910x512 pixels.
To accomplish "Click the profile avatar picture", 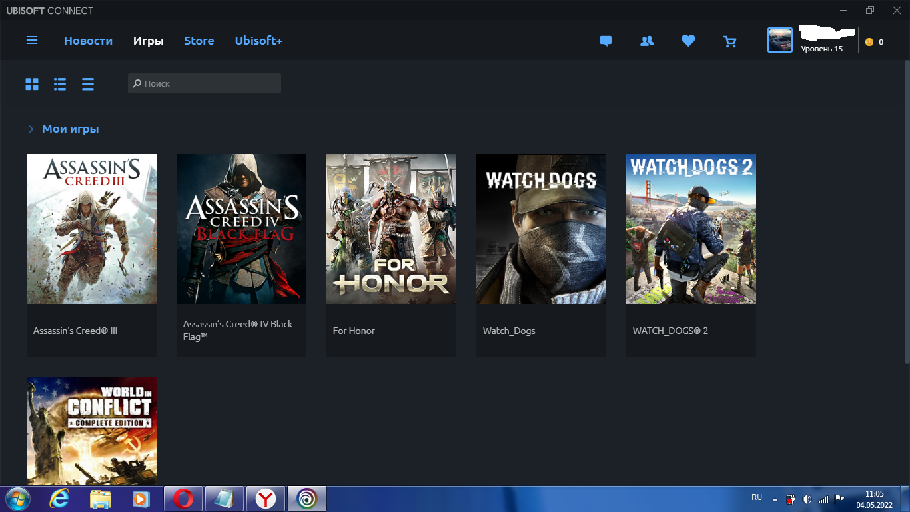I will (x=780, y=41).
